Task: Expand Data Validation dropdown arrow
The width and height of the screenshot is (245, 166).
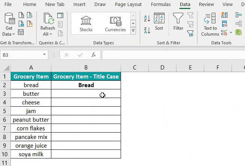Action: coord(231,33)
